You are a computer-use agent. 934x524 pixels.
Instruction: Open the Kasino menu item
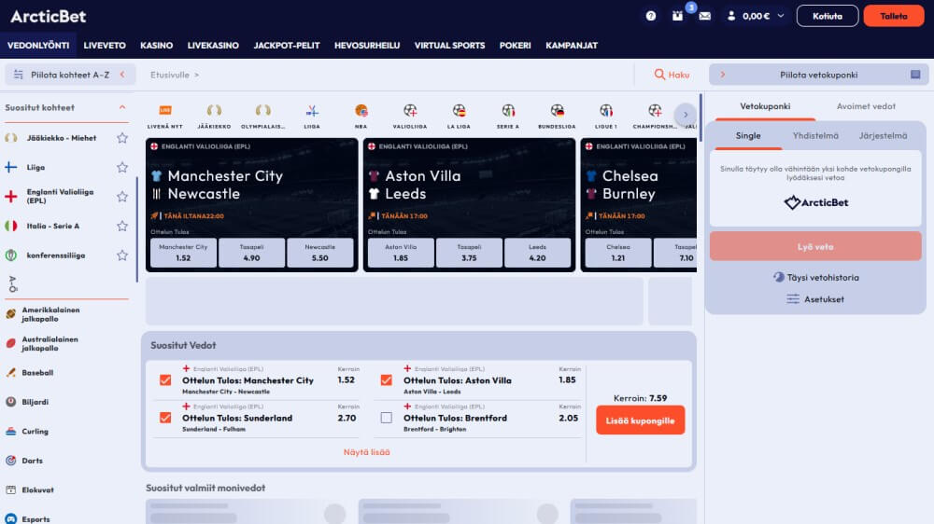(x=156, y=46)
